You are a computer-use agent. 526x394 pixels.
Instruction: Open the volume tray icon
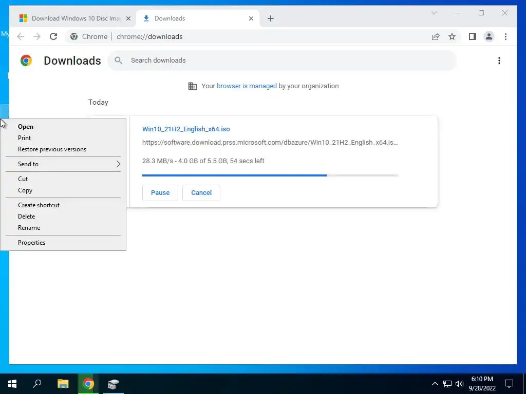(459, 384)
